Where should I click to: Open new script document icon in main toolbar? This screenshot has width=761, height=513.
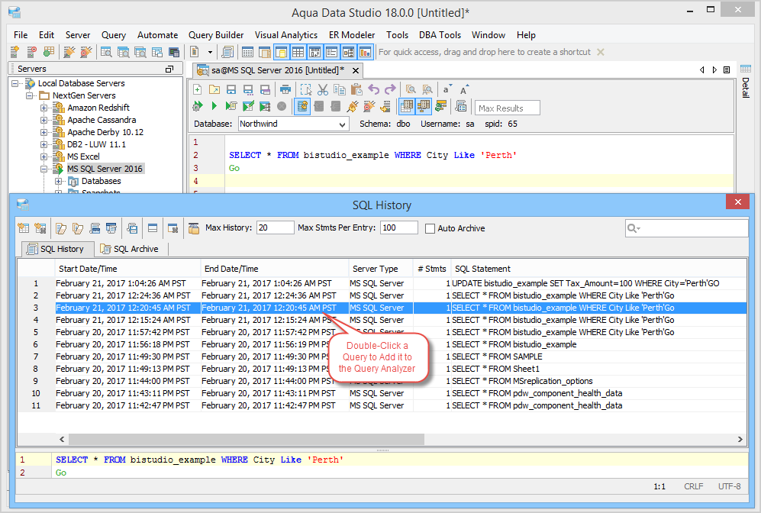tap(195, 51)
